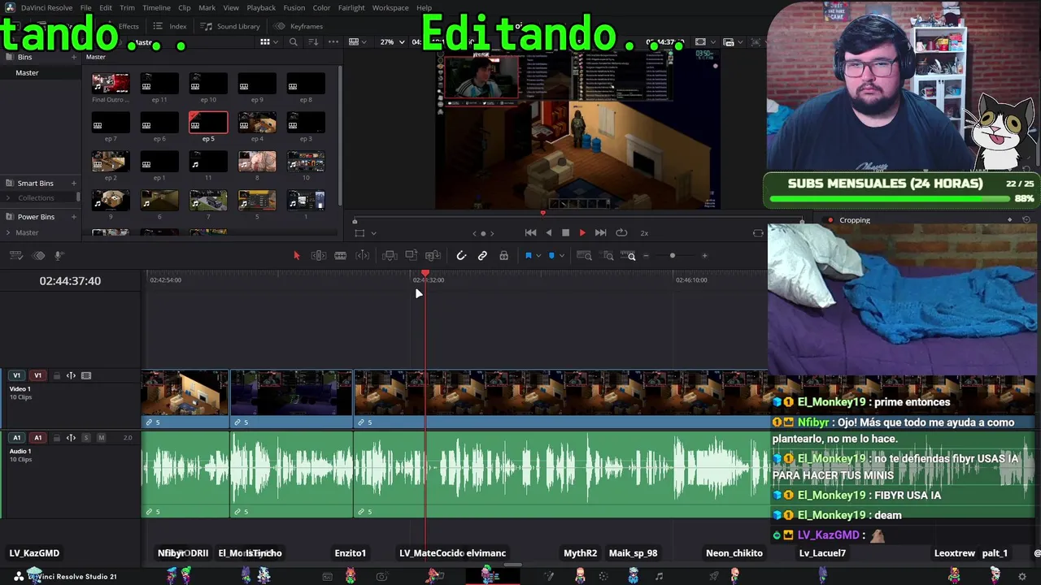Open the Fairlight menu
Viewport: 1041px width, 585px height.
(x=351, y=8)
